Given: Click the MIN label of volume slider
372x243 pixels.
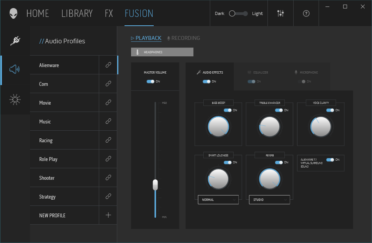Looking at the screenshot, I should tap(164, 217).
